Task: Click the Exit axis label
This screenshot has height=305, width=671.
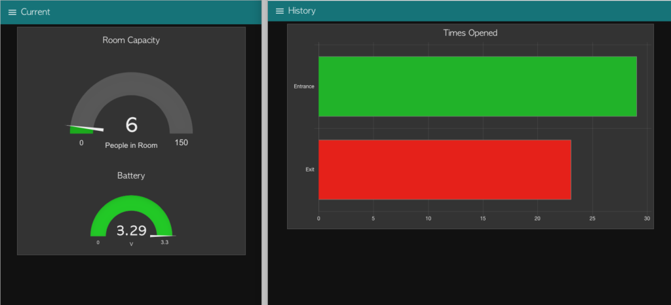Action: (310, 170)
